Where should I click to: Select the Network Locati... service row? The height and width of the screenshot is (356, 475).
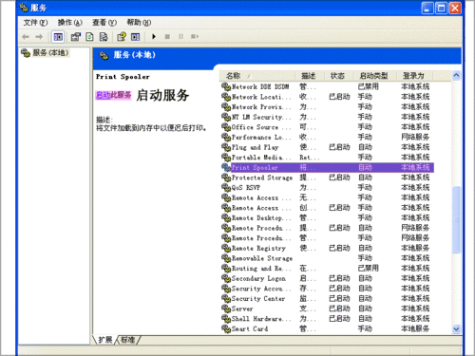[327, 97]
